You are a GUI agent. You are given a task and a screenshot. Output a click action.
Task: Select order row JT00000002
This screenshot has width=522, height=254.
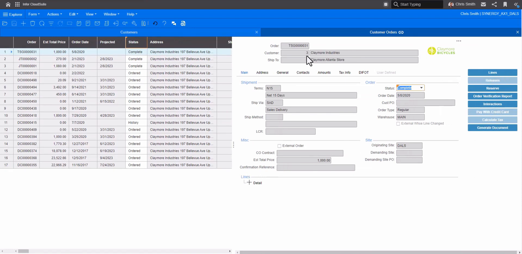point(116,59)
